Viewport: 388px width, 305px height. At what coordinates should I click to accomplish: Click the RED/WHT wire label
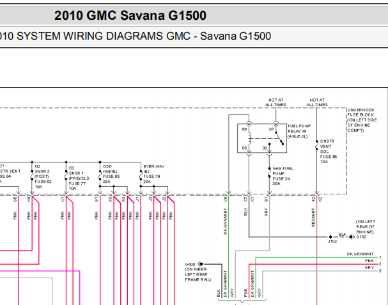313,217
